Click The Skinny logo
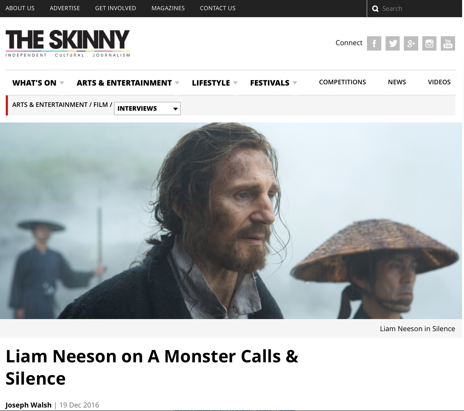Screen dimensions: 464x411 click(68, 43)
